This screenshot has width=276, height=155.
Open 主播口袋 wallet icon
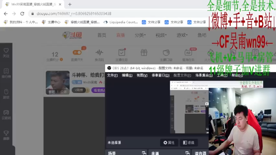pos(166,53)
